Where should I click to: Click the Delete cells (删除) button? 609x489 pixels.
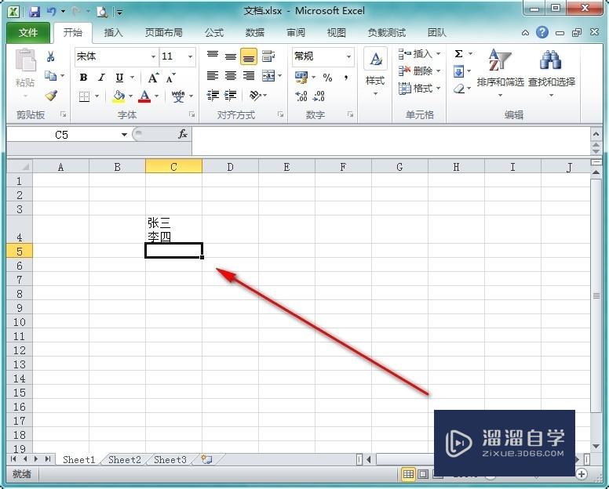coord(415,71)
